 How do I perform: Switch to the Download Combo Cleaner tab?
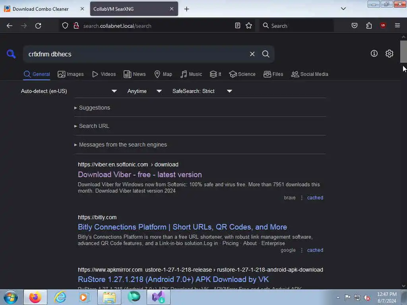click(41, 9)
